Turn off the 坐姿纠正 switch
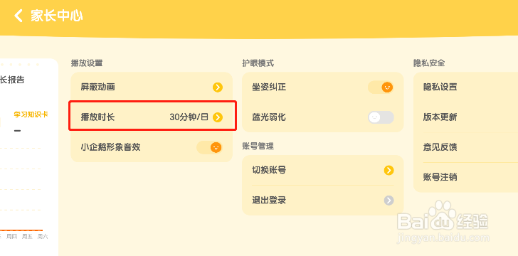Image resolution: width=518 pixels, height=256 pixels. (381, 87)
